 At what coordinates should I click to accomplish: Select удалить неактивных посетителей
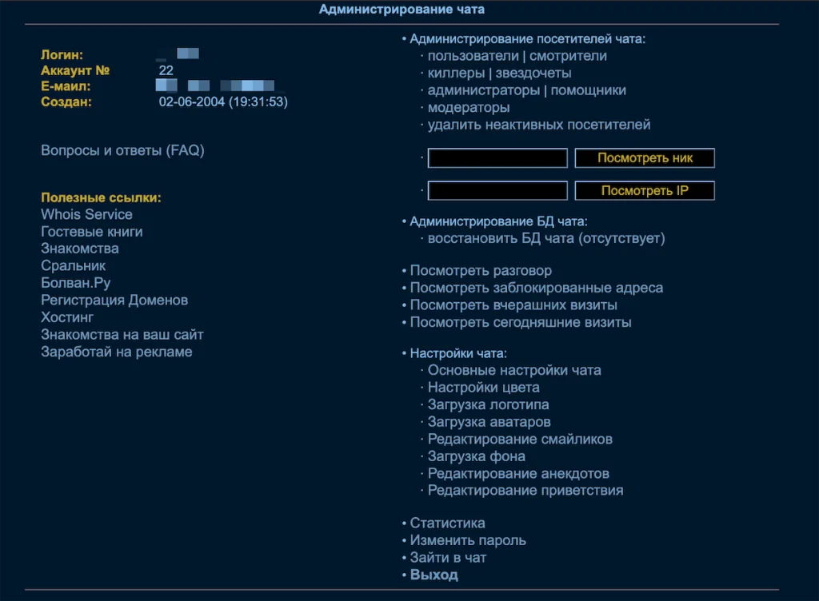pyautogui.click(x=539, y=125)
